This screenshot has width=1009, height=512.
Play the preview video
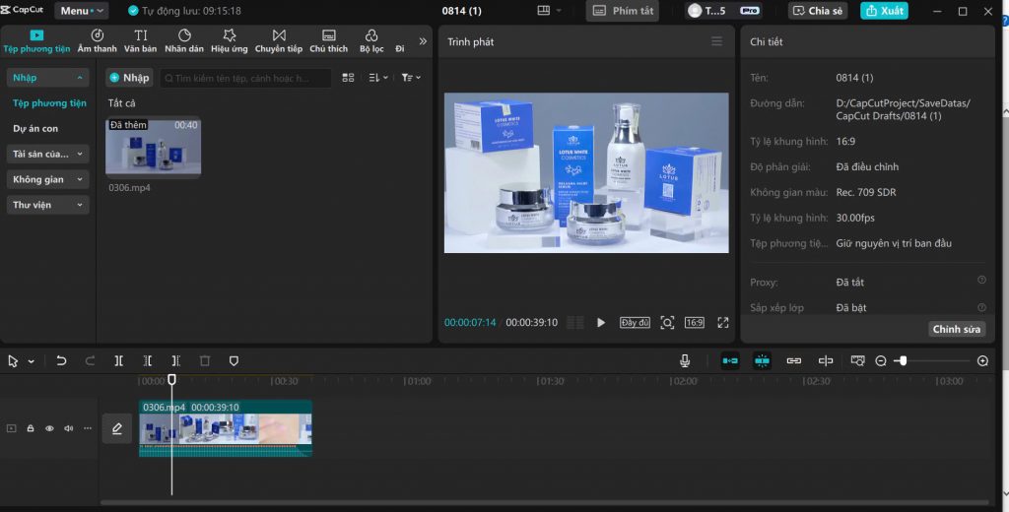[600, 323]
